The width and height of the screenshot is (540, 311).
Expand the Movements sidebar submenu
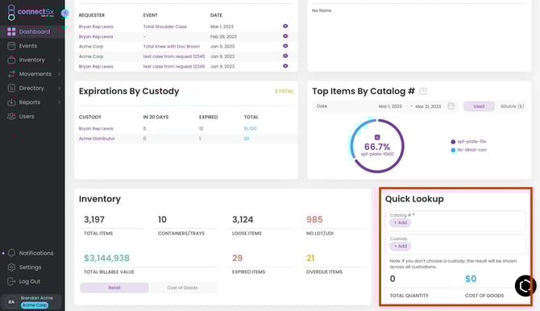59,74
